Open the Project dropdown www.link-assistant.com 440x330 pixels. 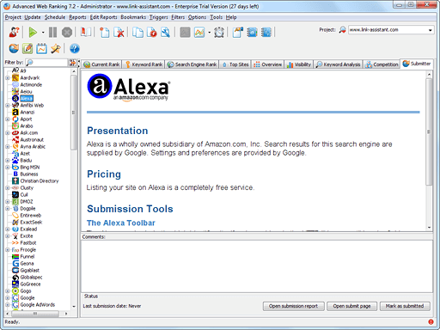tap(391, 30)
